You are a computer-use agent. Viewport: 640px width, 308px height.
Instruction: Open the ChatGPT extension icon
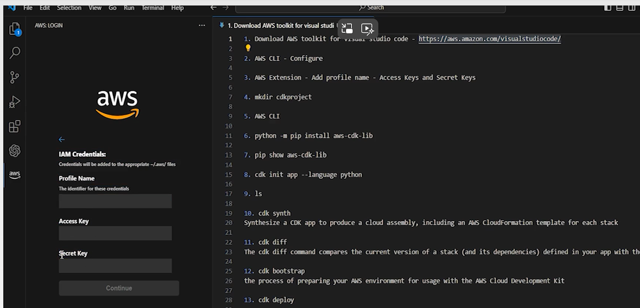(15, 151)
